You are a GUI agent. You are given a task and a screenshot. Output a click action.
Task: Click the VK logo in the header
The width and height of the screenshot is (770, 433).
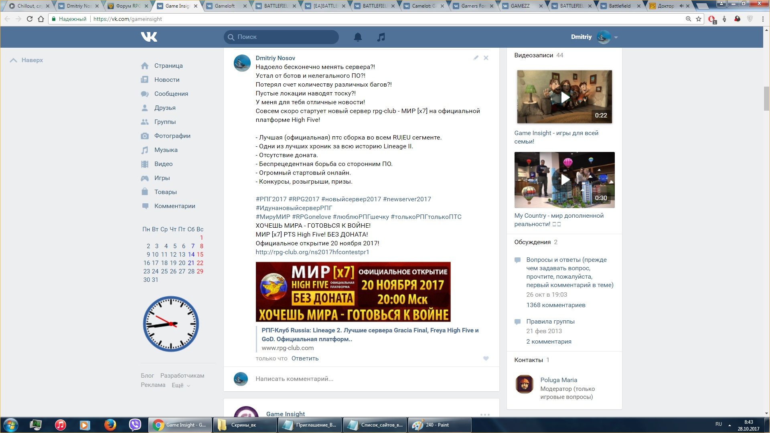click(149, 37)
